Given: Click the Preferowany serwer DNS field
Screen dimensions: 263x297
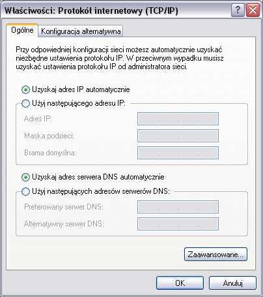Looking at the screenshot, I should [x=178, y=207].
